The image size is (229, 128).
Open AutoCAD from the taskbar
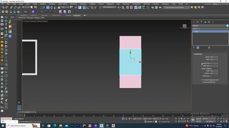[x=113, y=126]
